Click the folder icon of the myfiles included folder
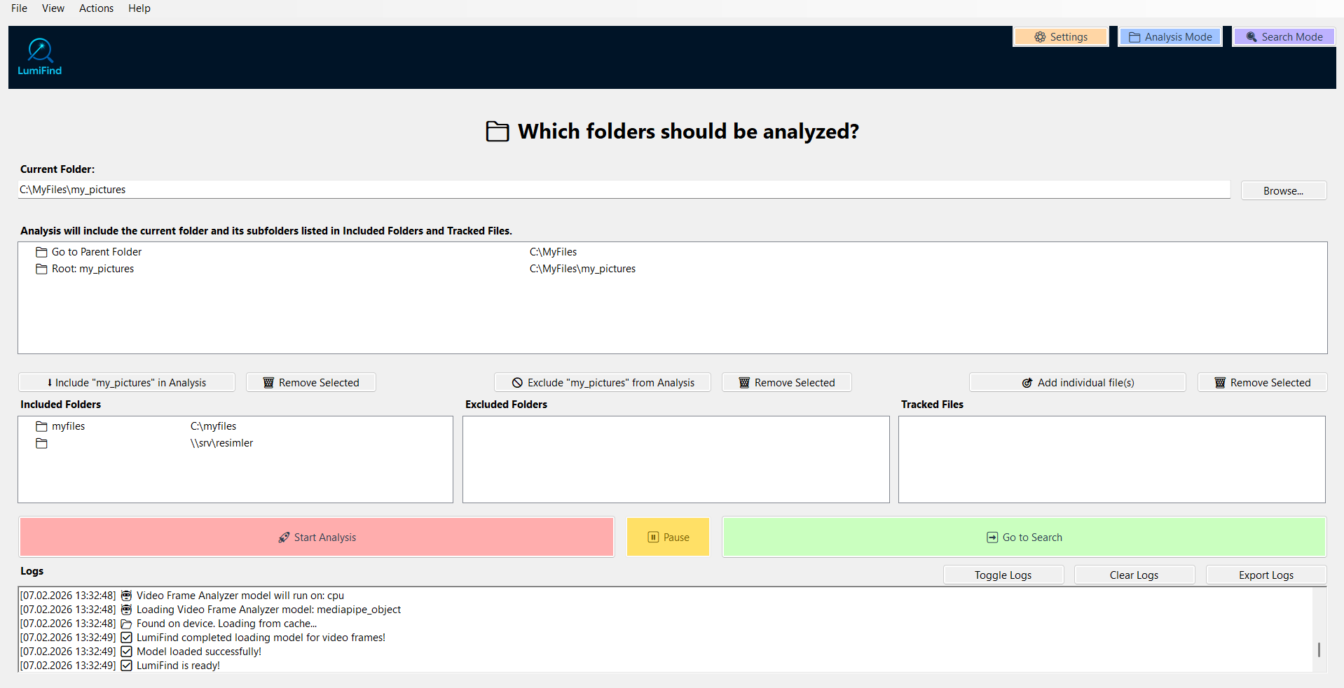 (41, 426)
